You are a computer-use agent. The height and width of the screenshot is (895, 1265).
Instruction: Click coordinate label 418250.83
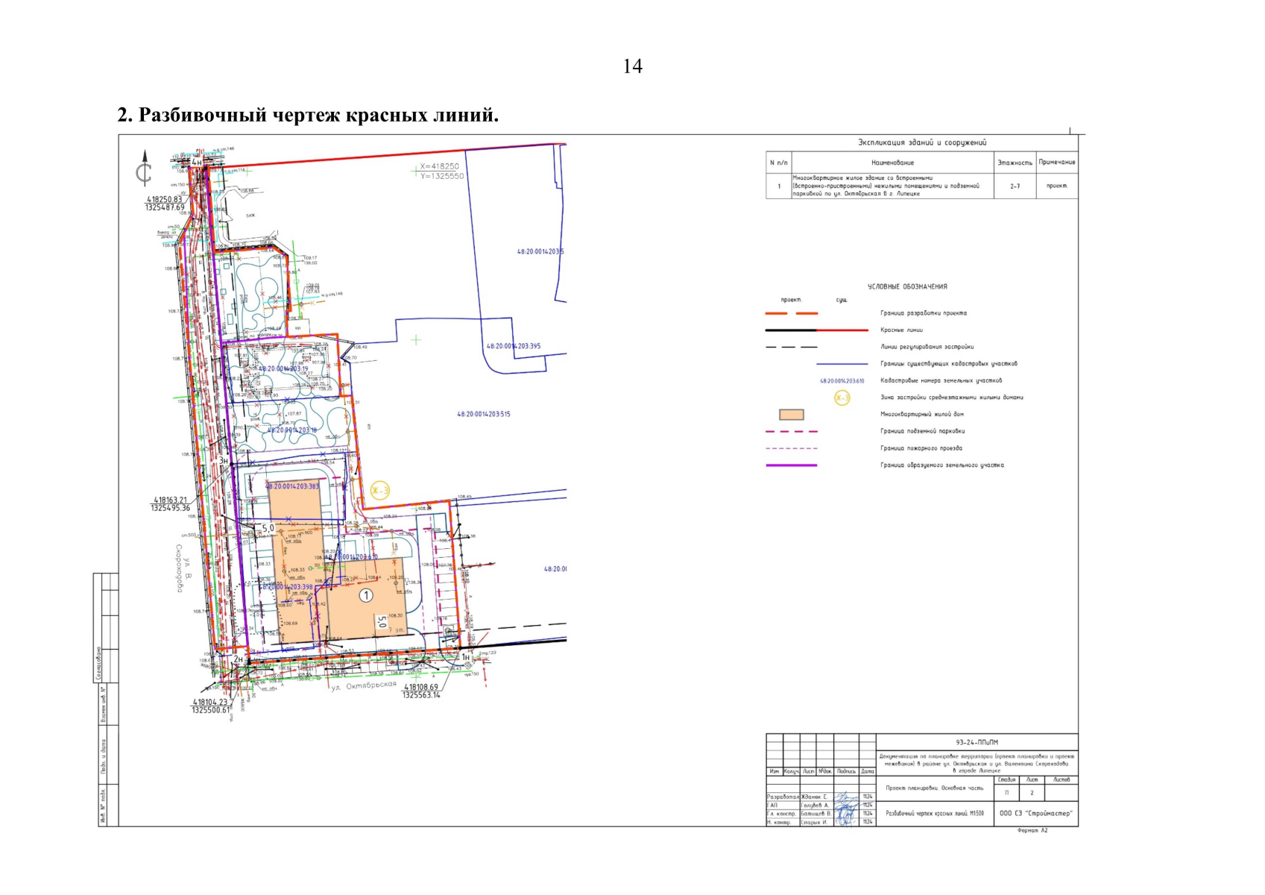pyautogui.click(x=165, y=199)
